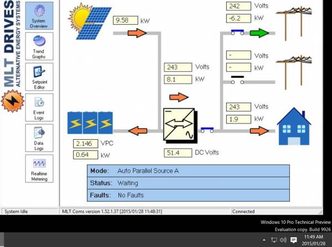Click the solar power 9.58 kW field
The image size is (332, 247).
coord(126,20)
